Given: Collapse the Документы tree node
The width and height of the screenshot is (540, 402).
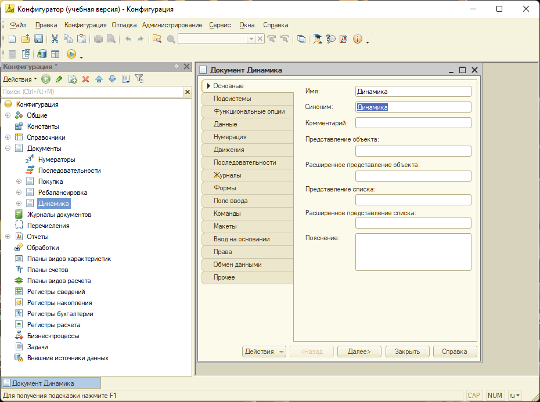Looking at the screenshot, I should point(8,149).
